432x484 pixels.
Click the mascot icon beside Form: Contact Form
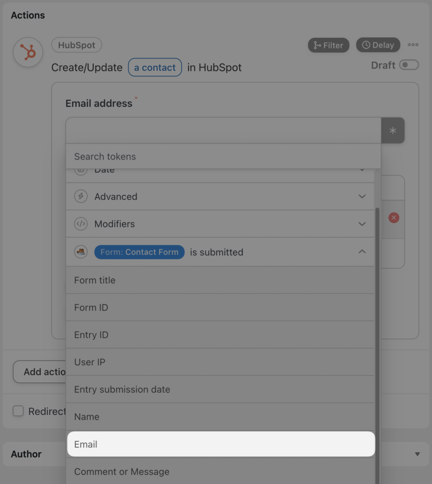(x=81, y=251)
